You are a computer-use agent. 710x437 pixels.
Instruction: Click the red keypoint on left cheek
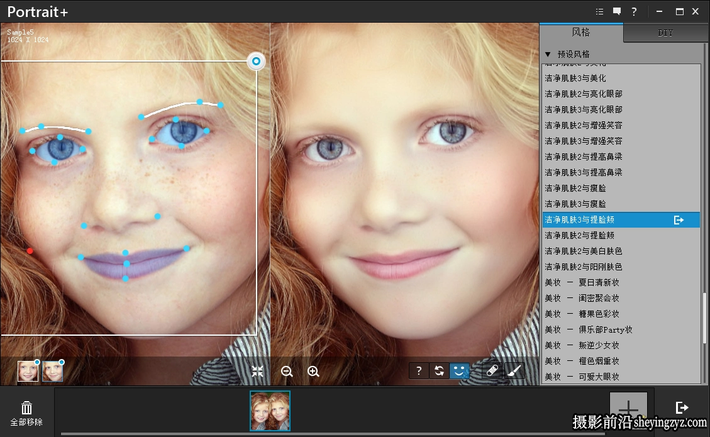pyautogui.click(x=30, y=251)
